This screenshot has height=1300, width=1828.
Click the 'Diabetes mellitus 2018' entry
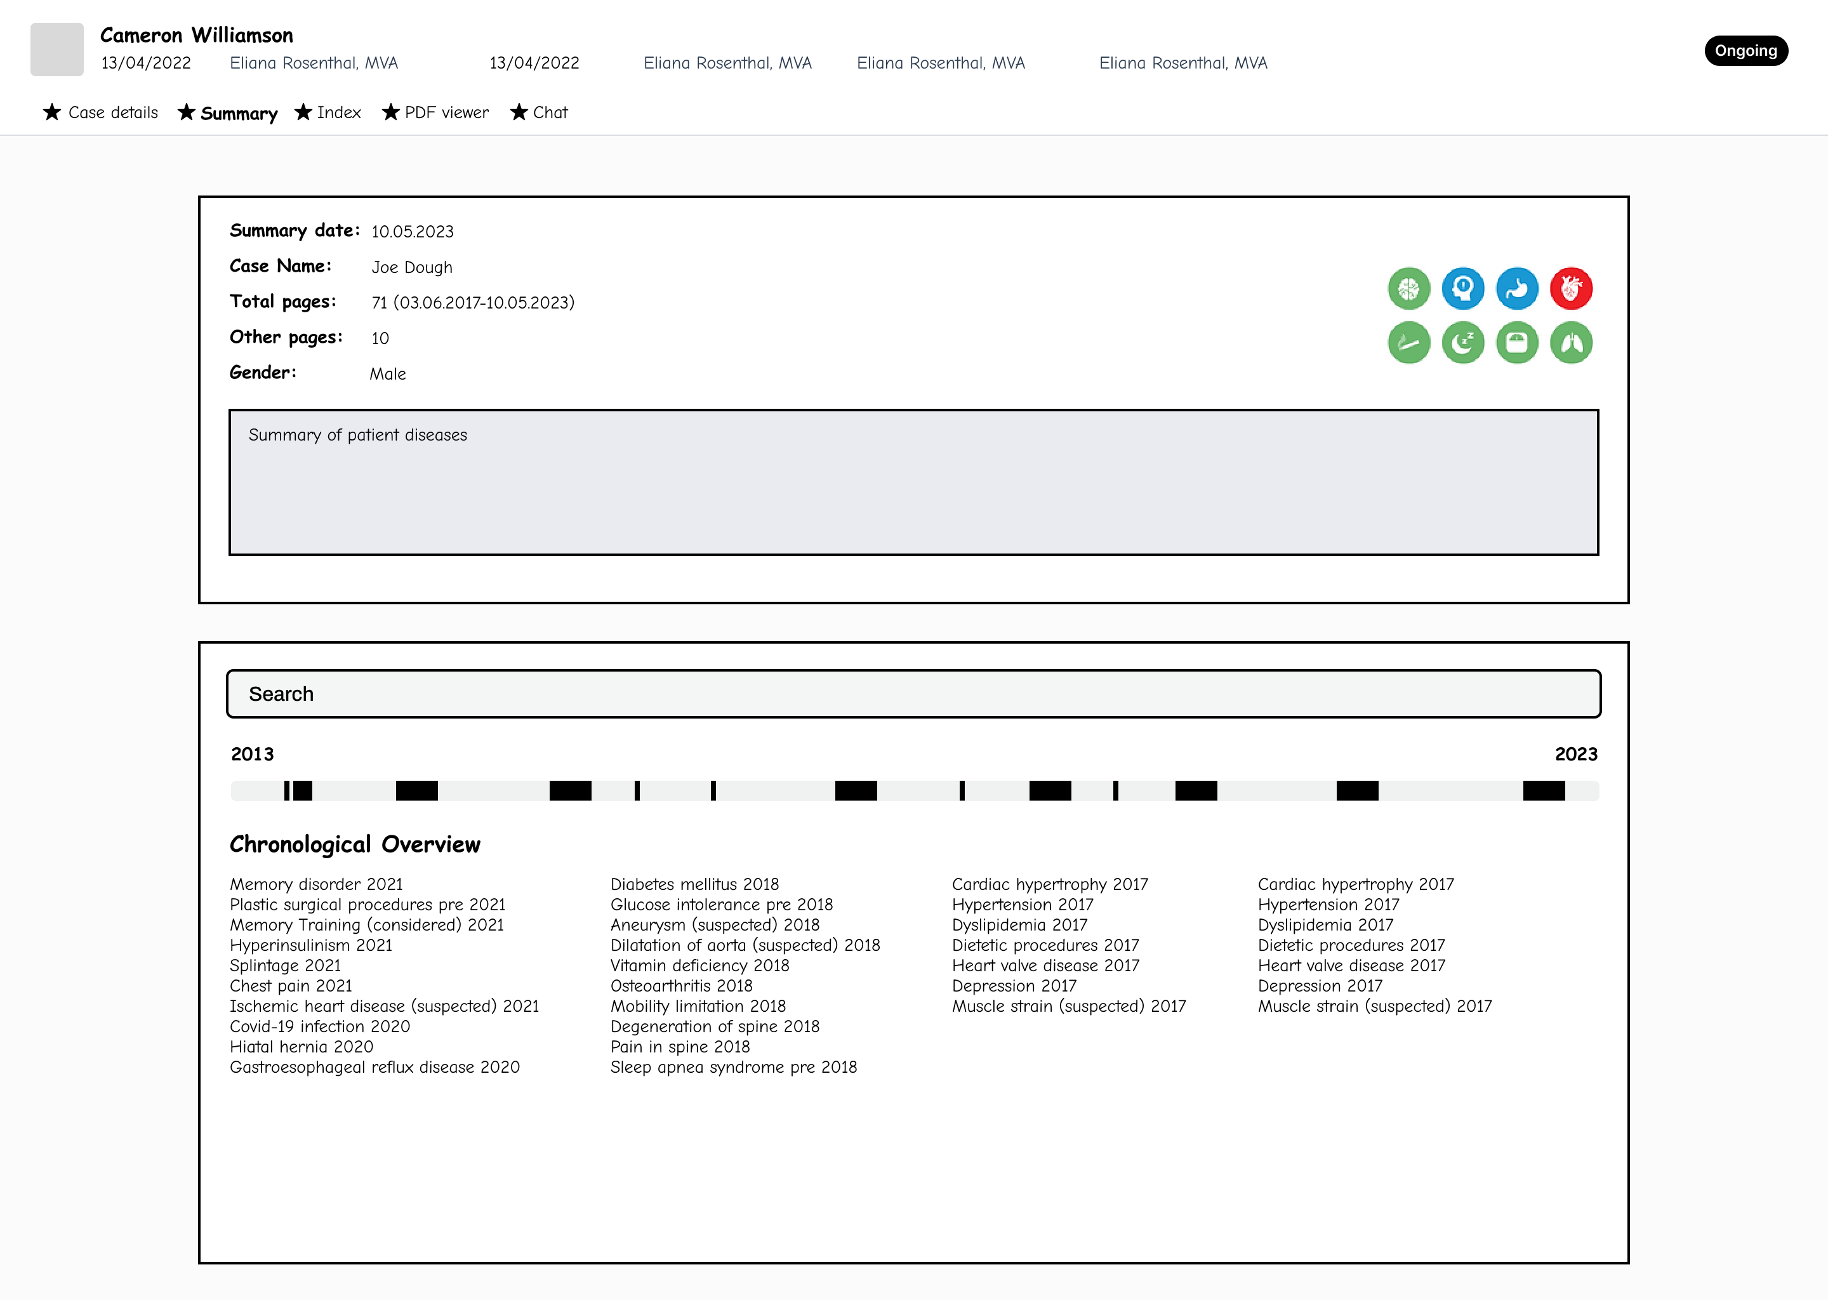tap(694, 884)
